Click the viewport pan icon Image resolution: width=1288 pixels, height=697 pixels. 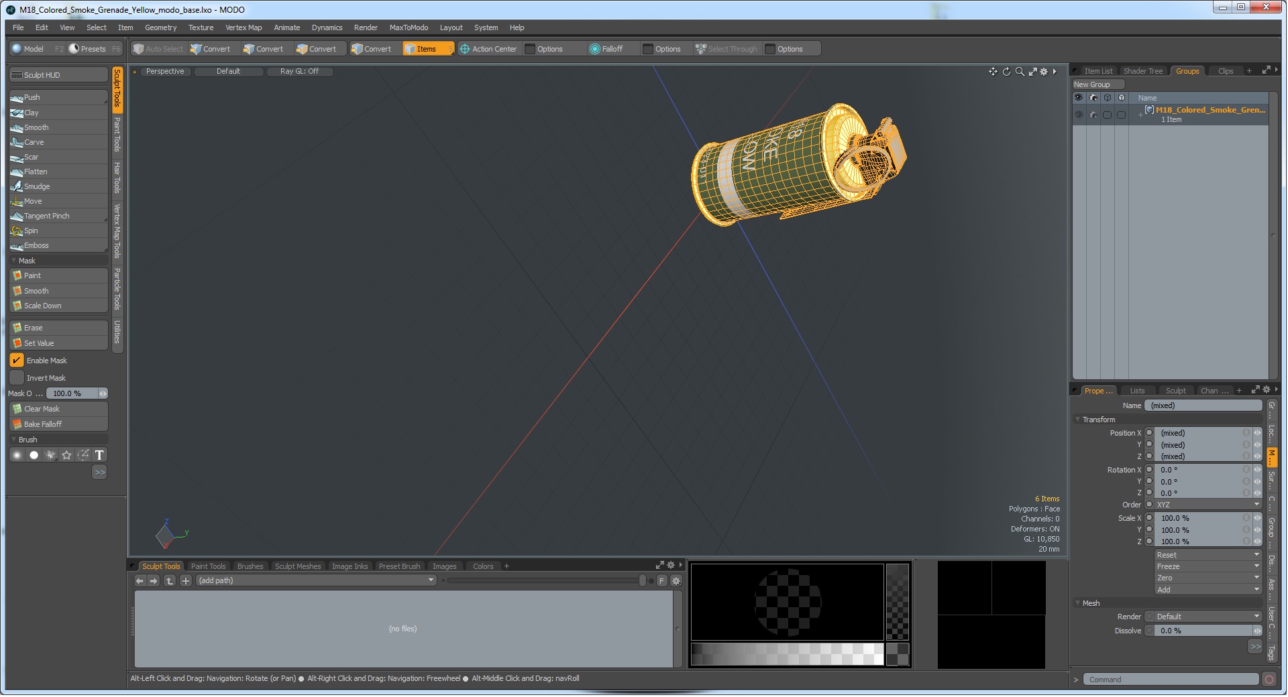click(993, 72)
